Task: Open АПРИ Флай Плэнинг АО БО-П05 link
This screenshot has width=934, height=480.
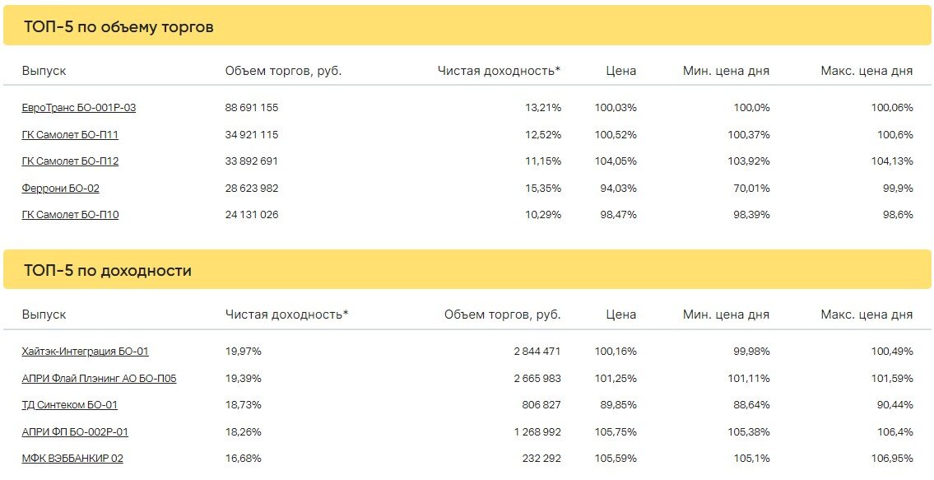Action: point(99,379)
